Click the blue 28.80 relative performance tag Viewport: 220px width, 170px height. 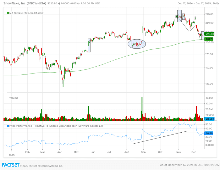(209, 133)
